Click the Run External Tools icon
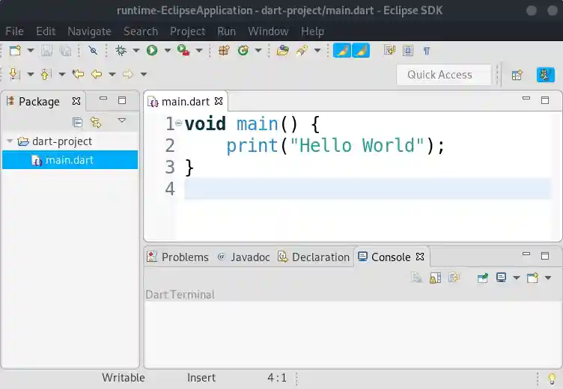Image resolution: width=563 pixels, height=389 pixels. point(183,51)
